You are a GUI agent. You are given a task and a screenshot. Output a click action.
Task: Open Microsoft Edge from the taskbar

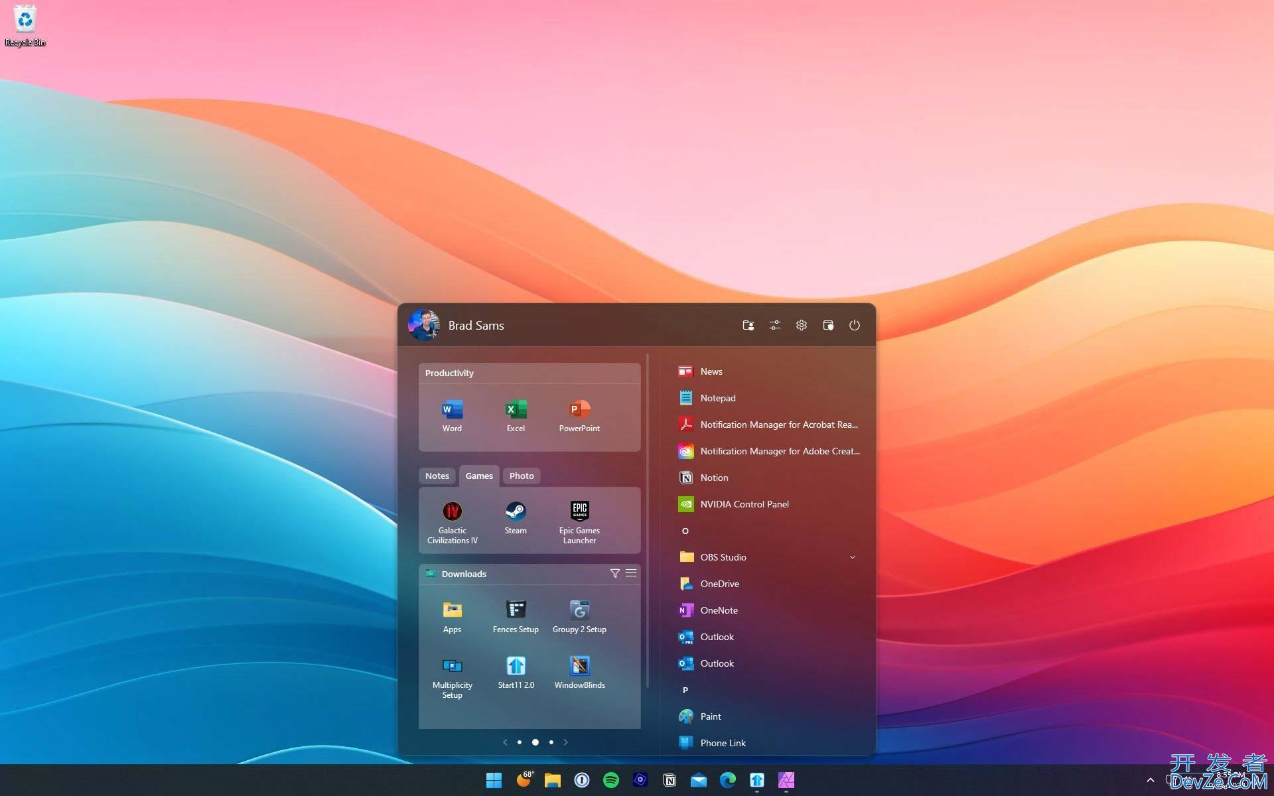click(x=728, y=780)
